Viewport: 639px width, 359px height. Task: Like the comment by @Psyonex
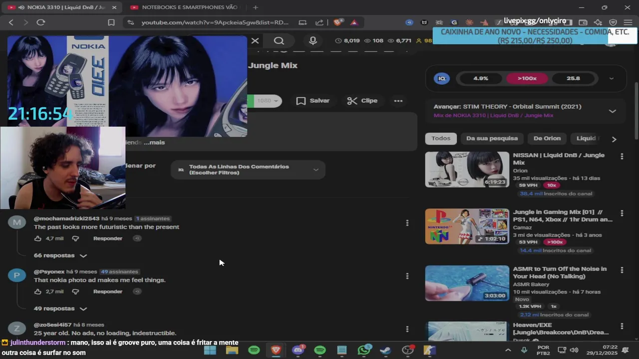point(38,291)
